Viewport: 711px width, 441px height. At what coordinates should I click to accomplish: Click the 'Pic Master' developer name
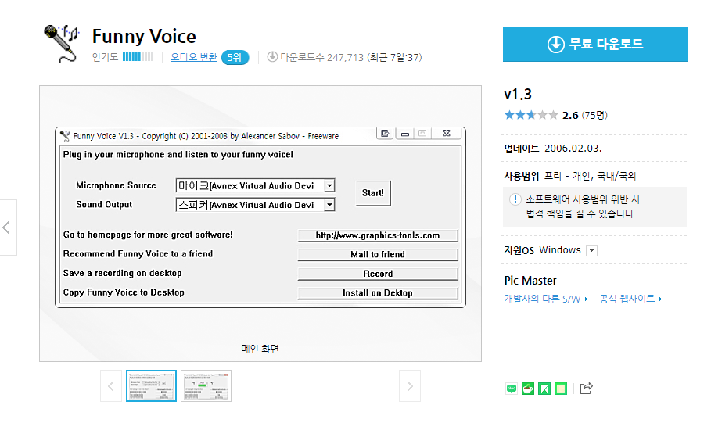530,281
